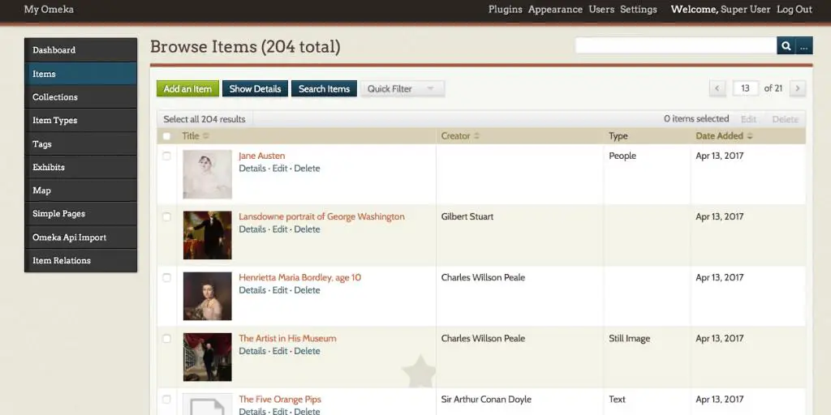Click the search magnifier icon button
Screen dimensions: 831x415
pyautogui.click(x=786, y=46)
